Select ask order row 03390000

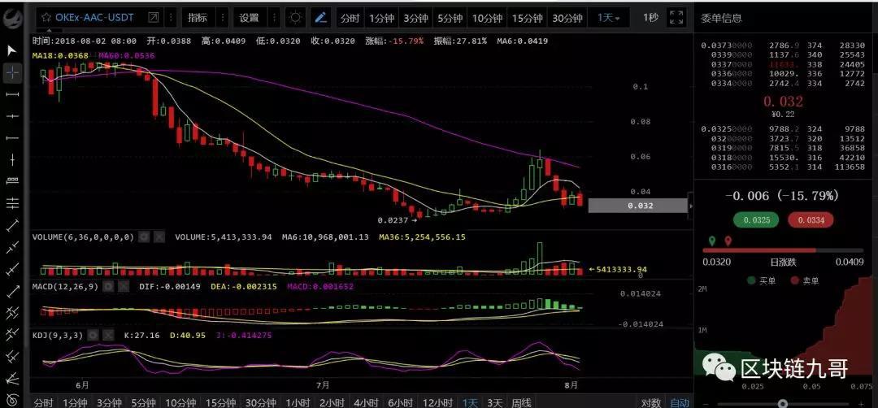coord(783,54)
